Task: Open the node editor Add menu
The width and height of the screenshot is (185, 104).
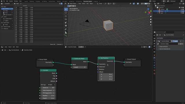Action: pyautogui.click(x=14, y=47)
